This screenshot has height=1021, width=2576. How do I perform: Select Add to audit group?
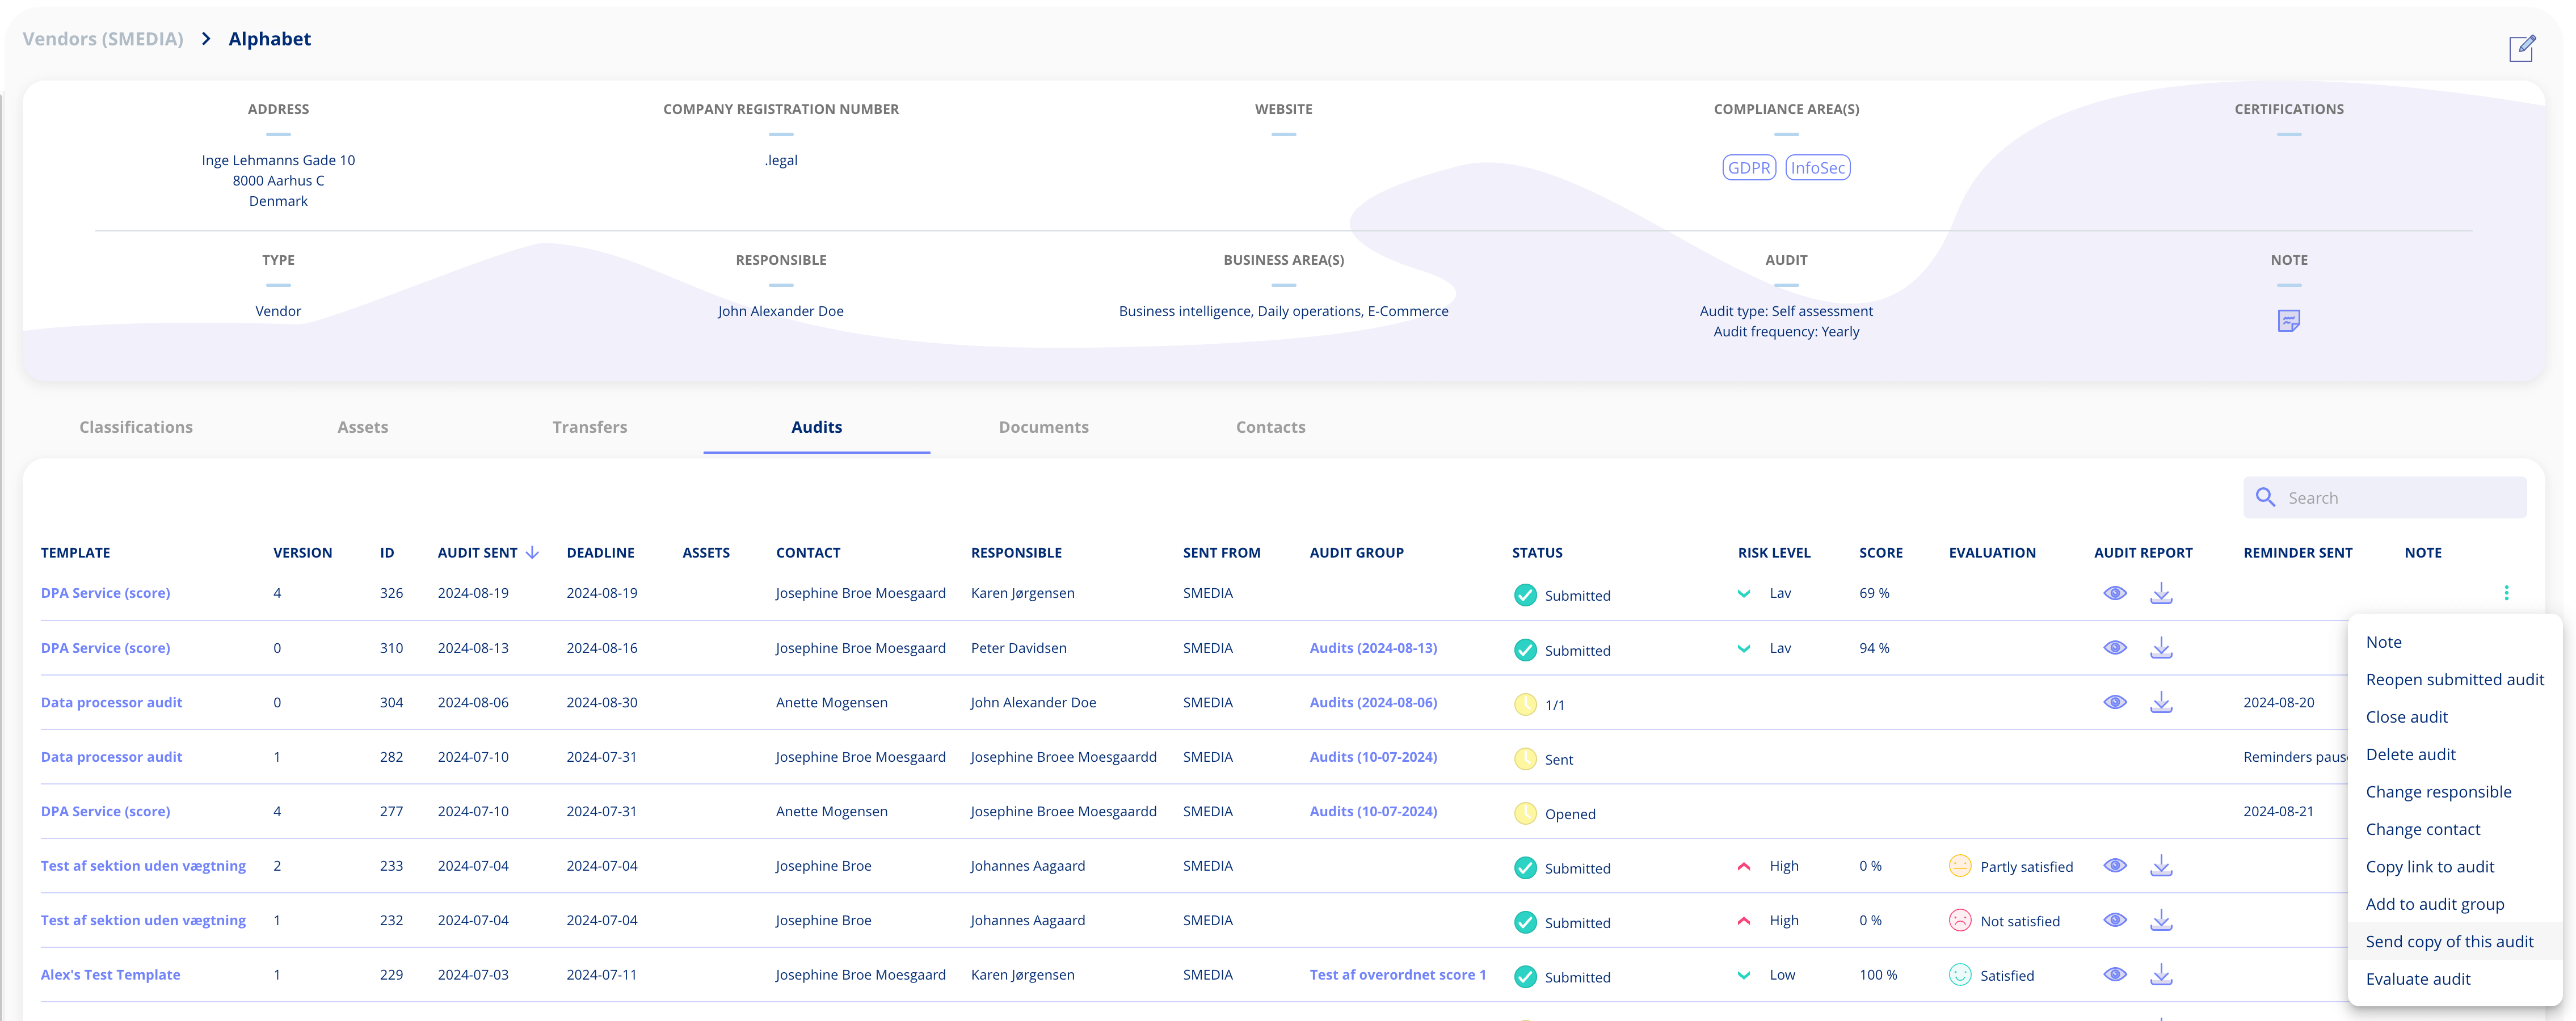pos(2455,904)
